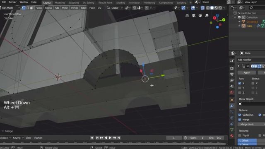Screen dimensions: 265x149
Task: Toggle proportional editing icon
Action: 147,8
